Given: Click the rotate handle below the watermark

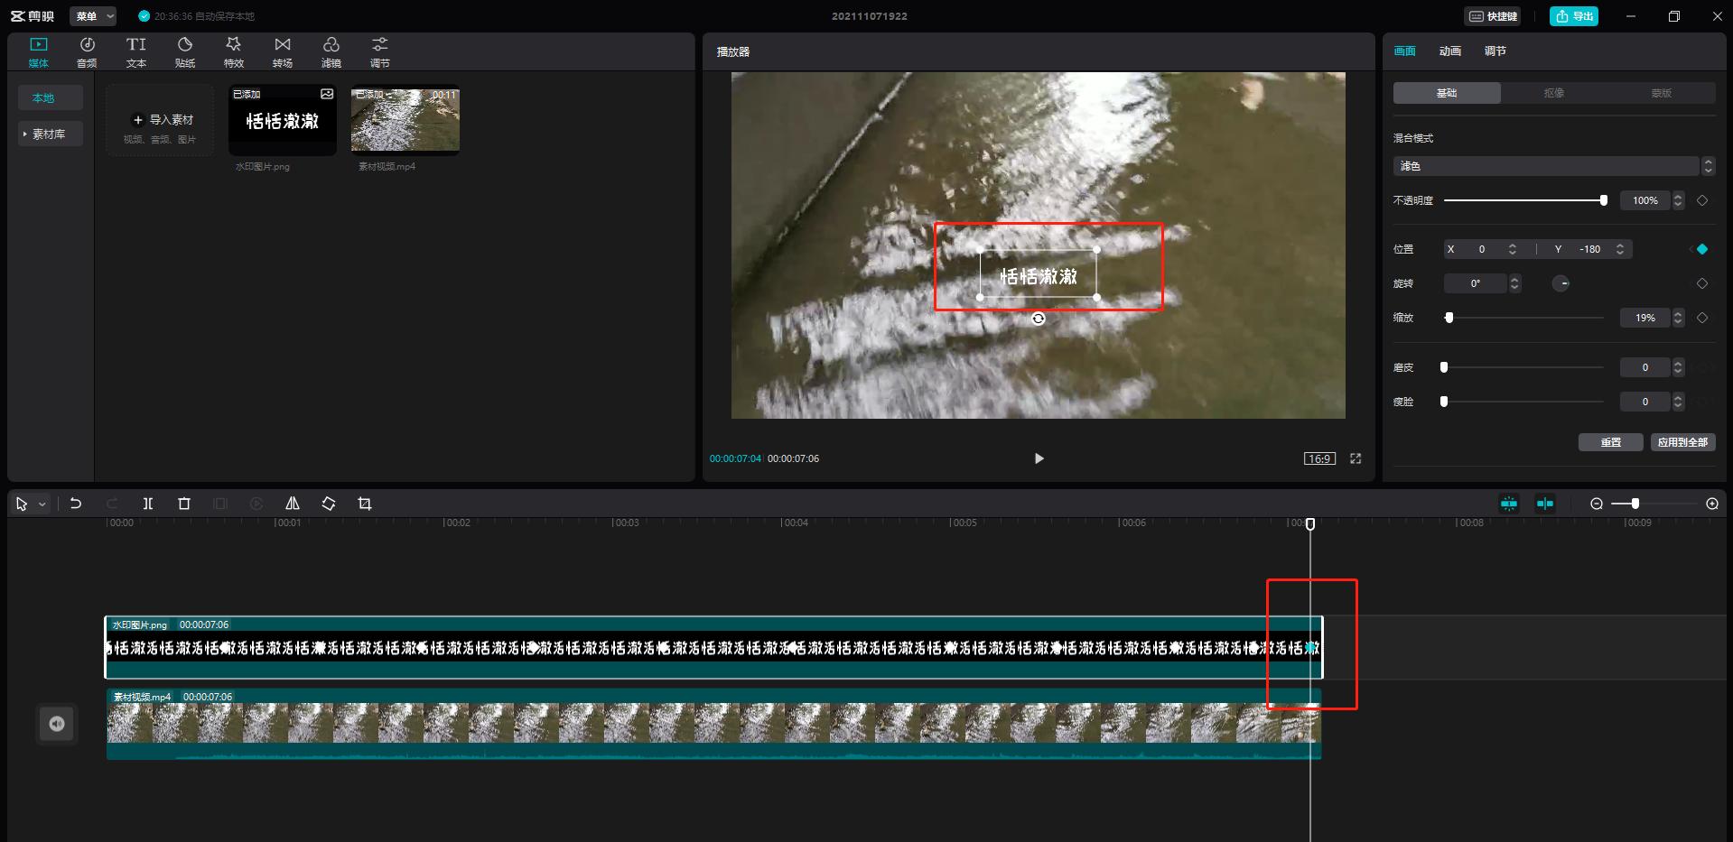Looking at the screenshot, I should pyautogui.click(x=1039, y=319).
